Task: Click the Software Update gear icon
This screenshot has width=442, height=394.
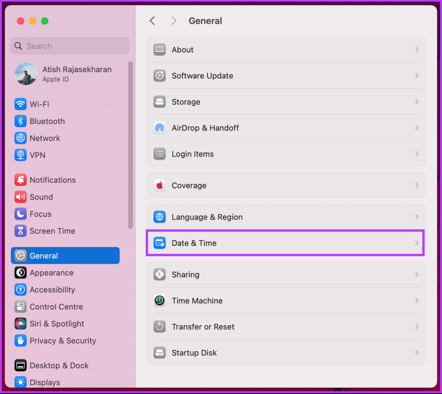Action: pos(160,76)
